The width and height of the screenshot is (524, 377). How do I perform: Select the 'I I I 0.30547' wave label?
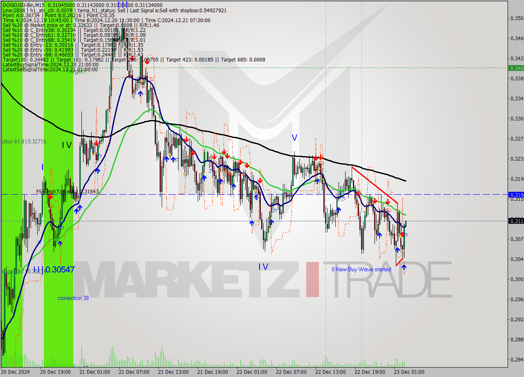[x=54, y=269]
